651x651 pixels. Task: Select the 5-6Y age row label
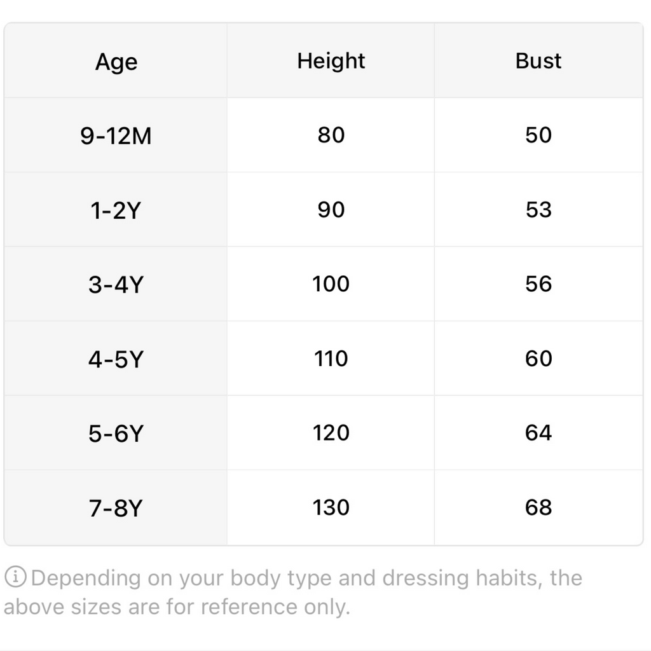116,434
